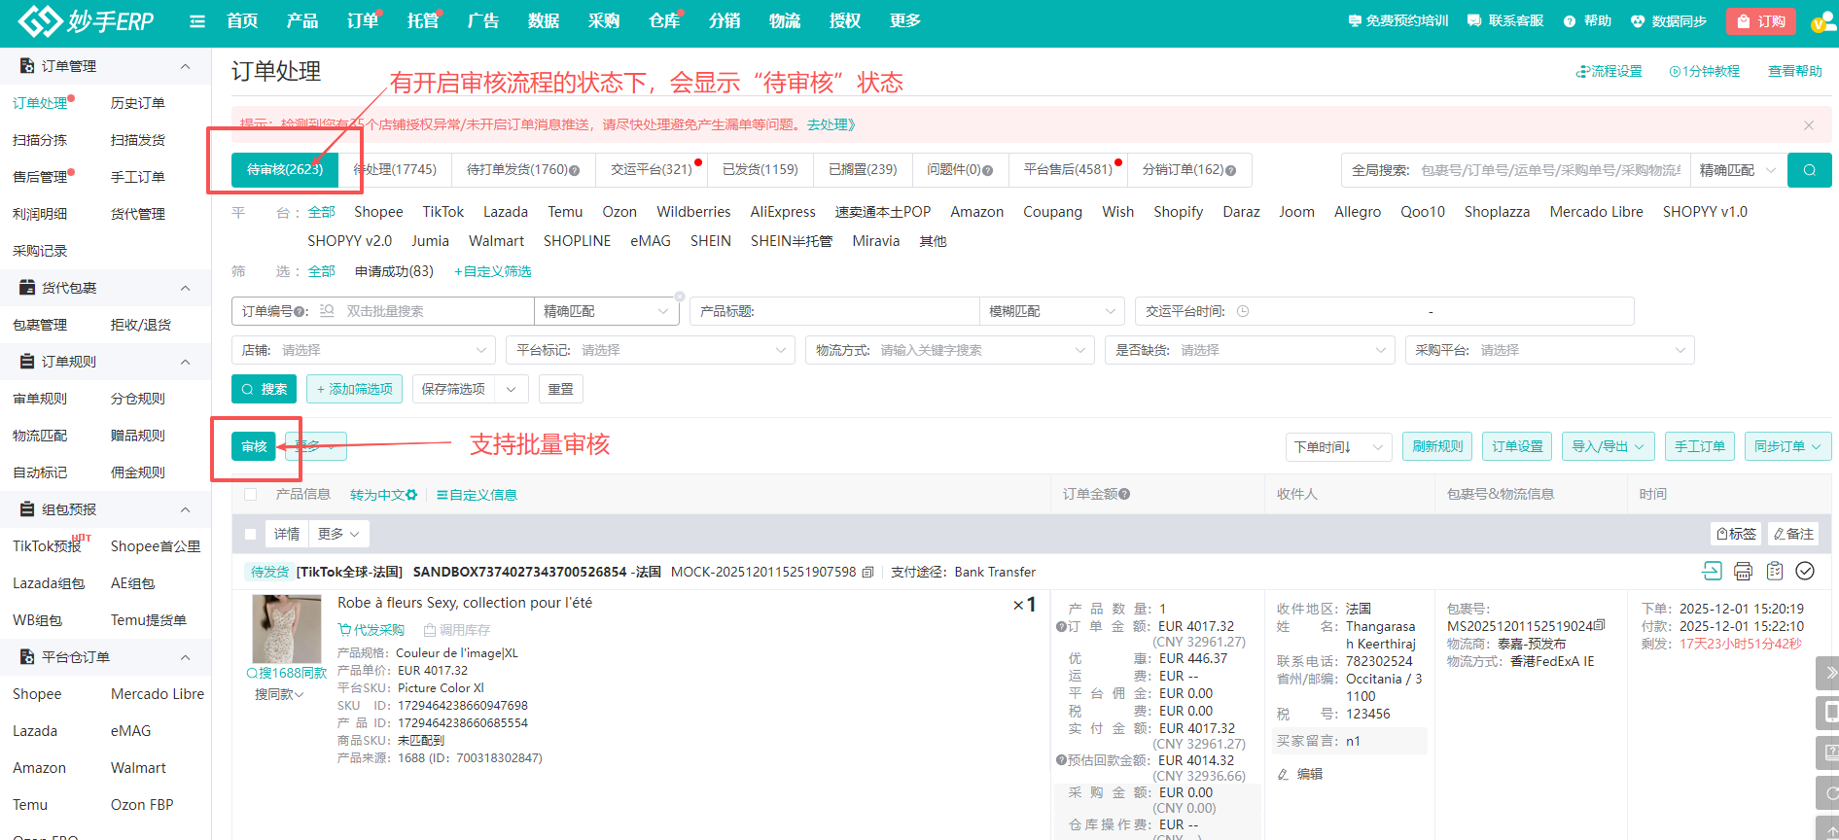The height and width of the screenshot is (840, 1839).
Task: Click the teal export arrow icon on order row
Action: coord(1712,571)
